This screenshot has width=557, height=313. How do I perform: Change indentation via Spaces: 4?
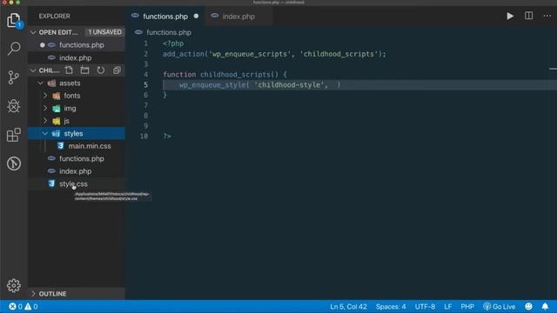(391, 306)
